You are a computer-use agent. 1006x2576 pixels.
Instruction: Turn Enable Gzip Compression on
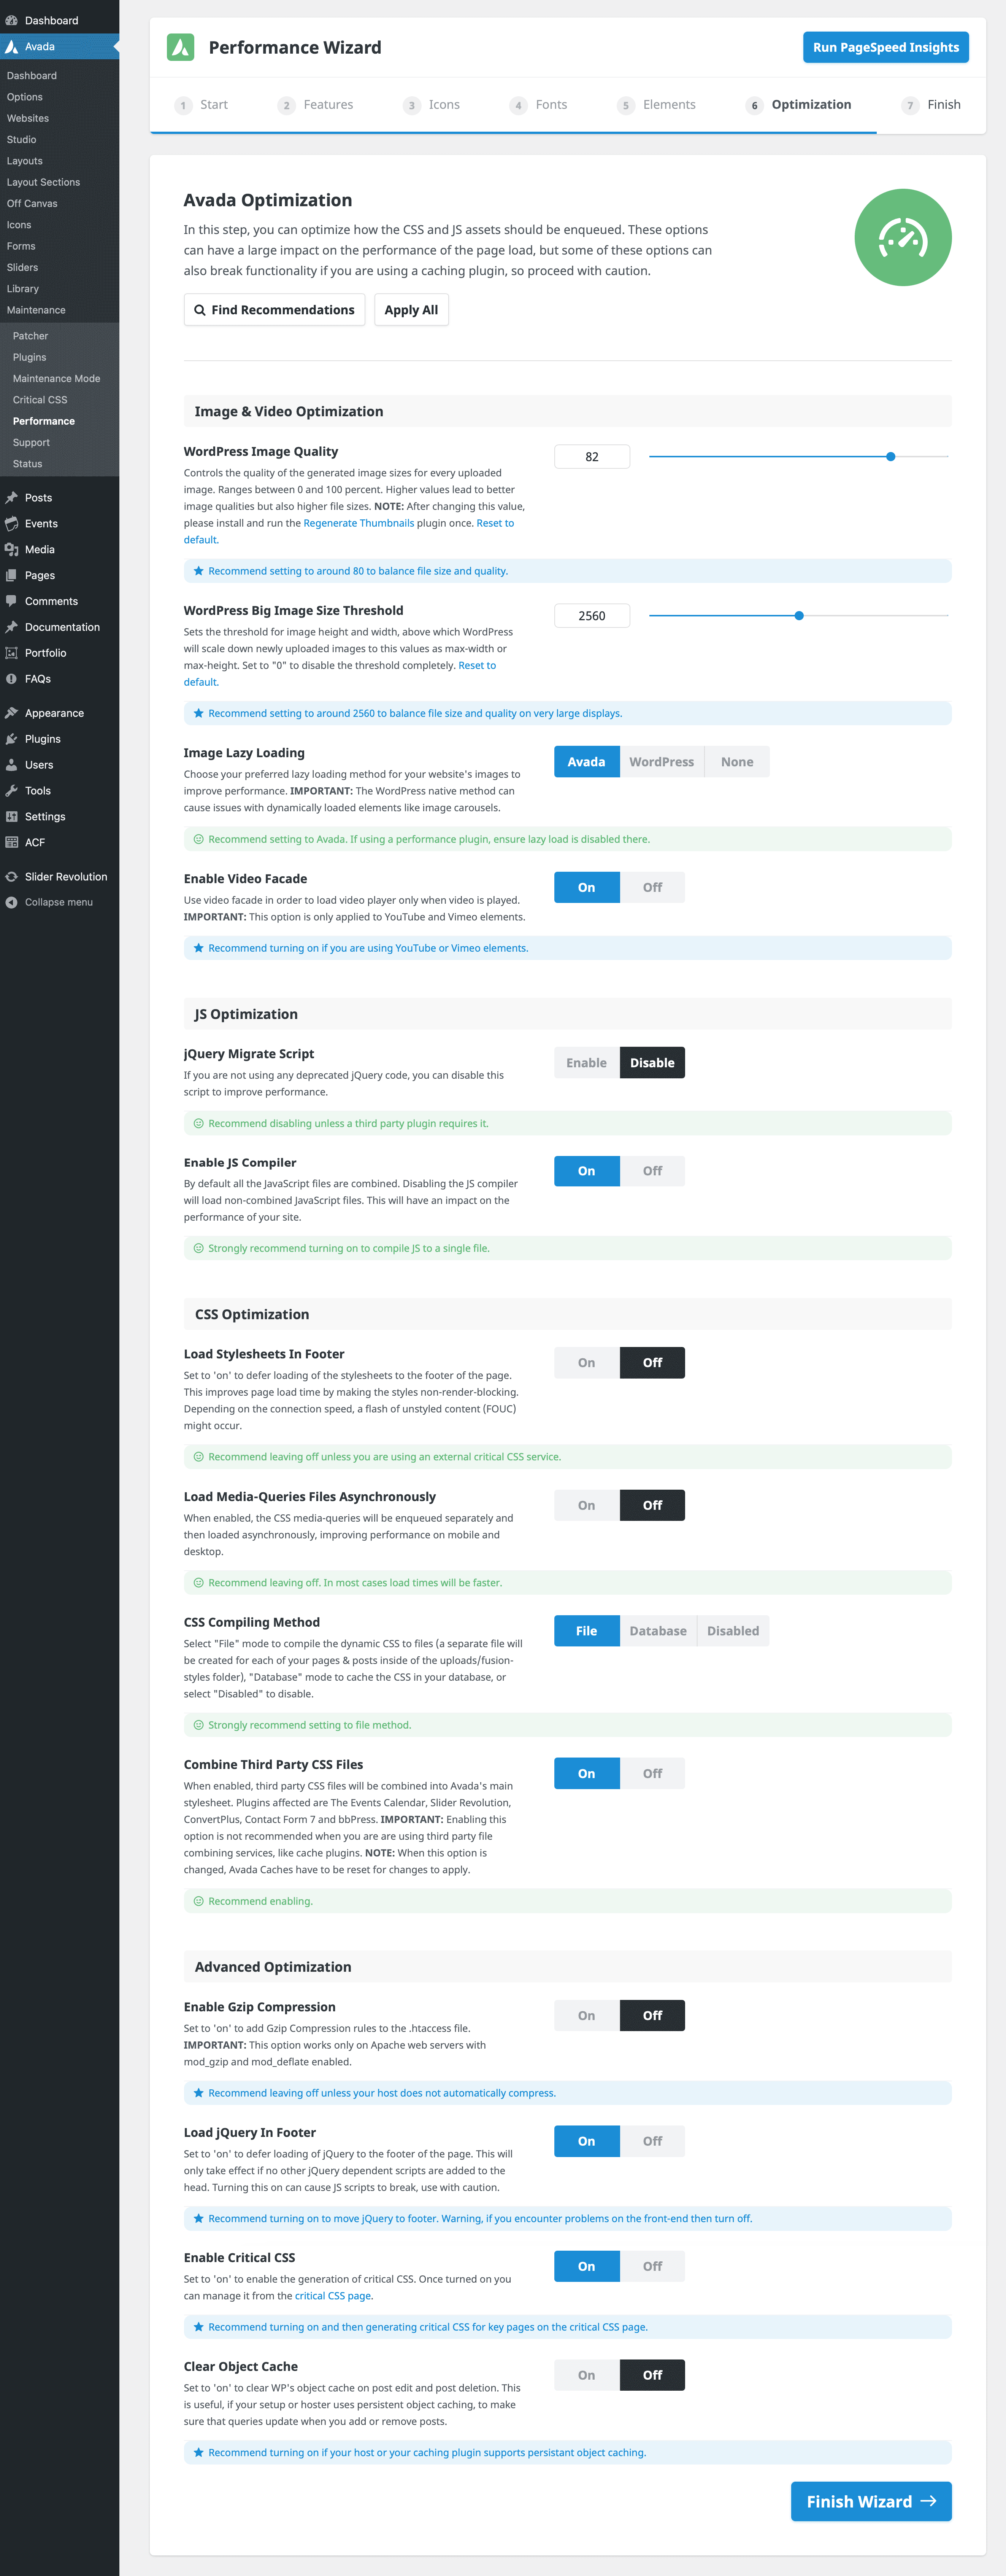tap(586, 2015)
